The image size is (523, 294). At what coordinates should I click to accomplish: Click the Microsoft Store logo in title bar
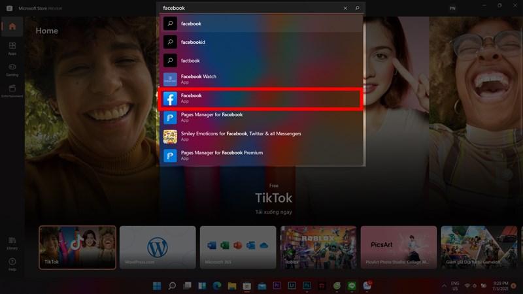point(9,8)
